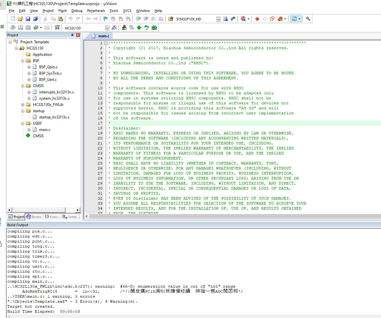
Task: Switch to Functions panel tab
Action: [52, 217]
